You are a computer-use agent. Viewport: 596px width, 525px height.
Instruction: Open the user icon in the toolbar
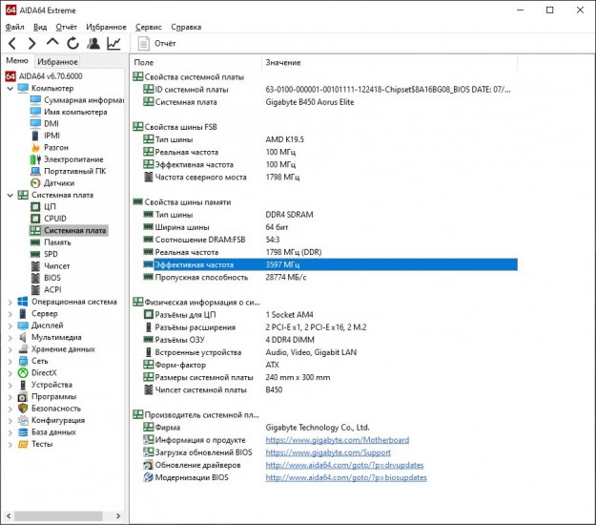point(93,43)
